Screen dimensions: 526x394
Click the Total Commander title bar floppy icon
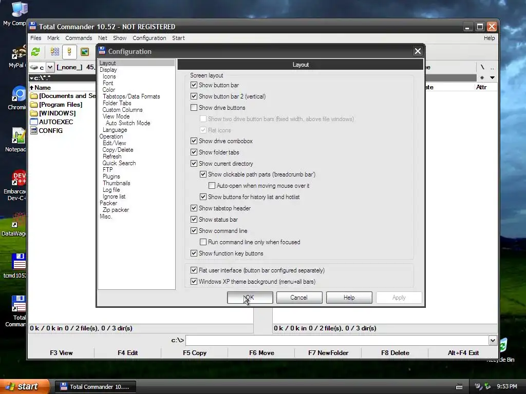coord(32,26)
